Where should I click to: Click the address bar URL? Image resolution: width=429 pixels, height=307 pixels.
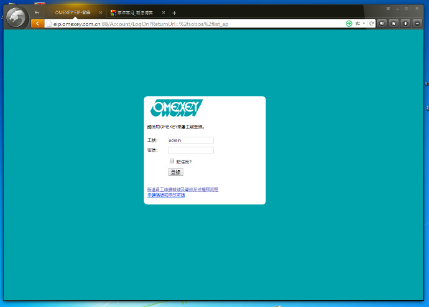141,24
